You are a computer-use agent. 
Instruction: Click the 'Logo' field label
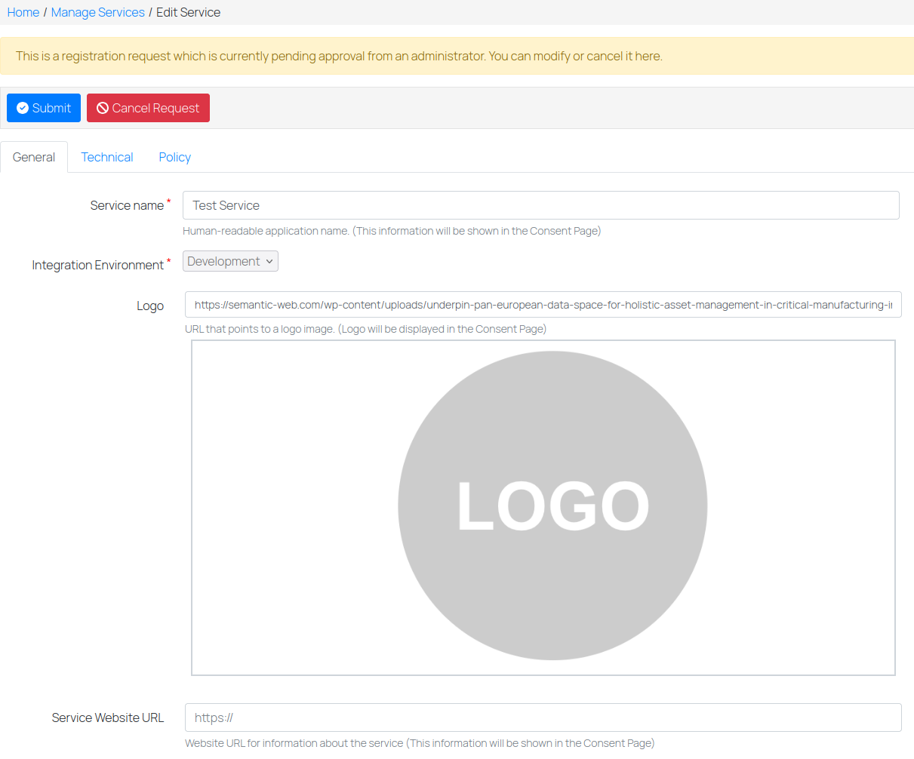[x=150, y=306]
